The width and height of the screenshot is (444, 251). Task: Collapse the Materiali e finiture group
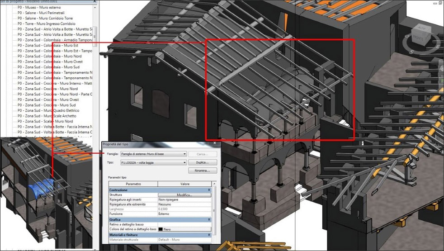click(x=208, y=235)
